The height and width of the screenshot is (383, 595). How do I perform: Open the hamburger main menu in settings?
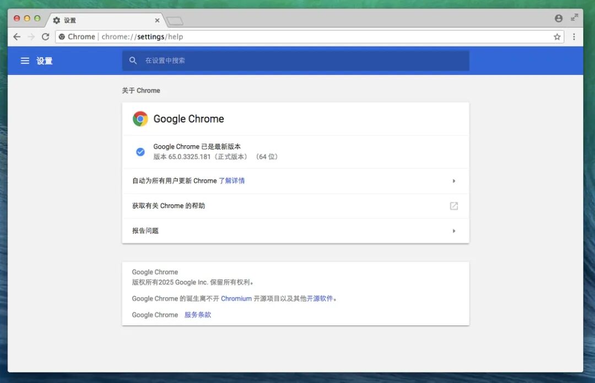[25, 61]
